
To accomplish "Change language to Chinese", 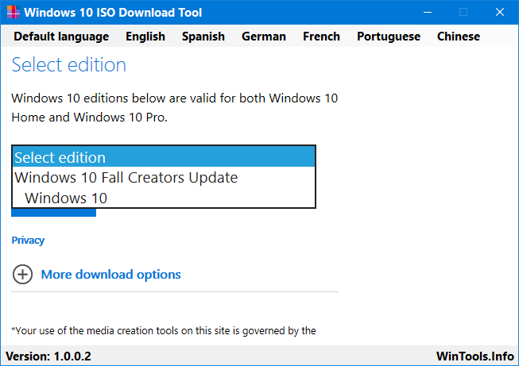I will tap(459, 37).
